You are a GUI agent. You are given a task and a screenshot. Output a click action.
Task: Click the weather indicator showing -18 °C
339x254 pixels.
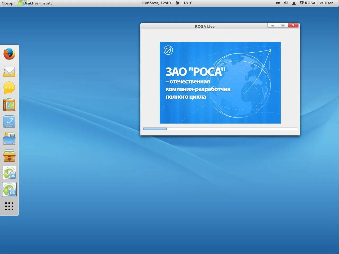[x=184, y=3]
